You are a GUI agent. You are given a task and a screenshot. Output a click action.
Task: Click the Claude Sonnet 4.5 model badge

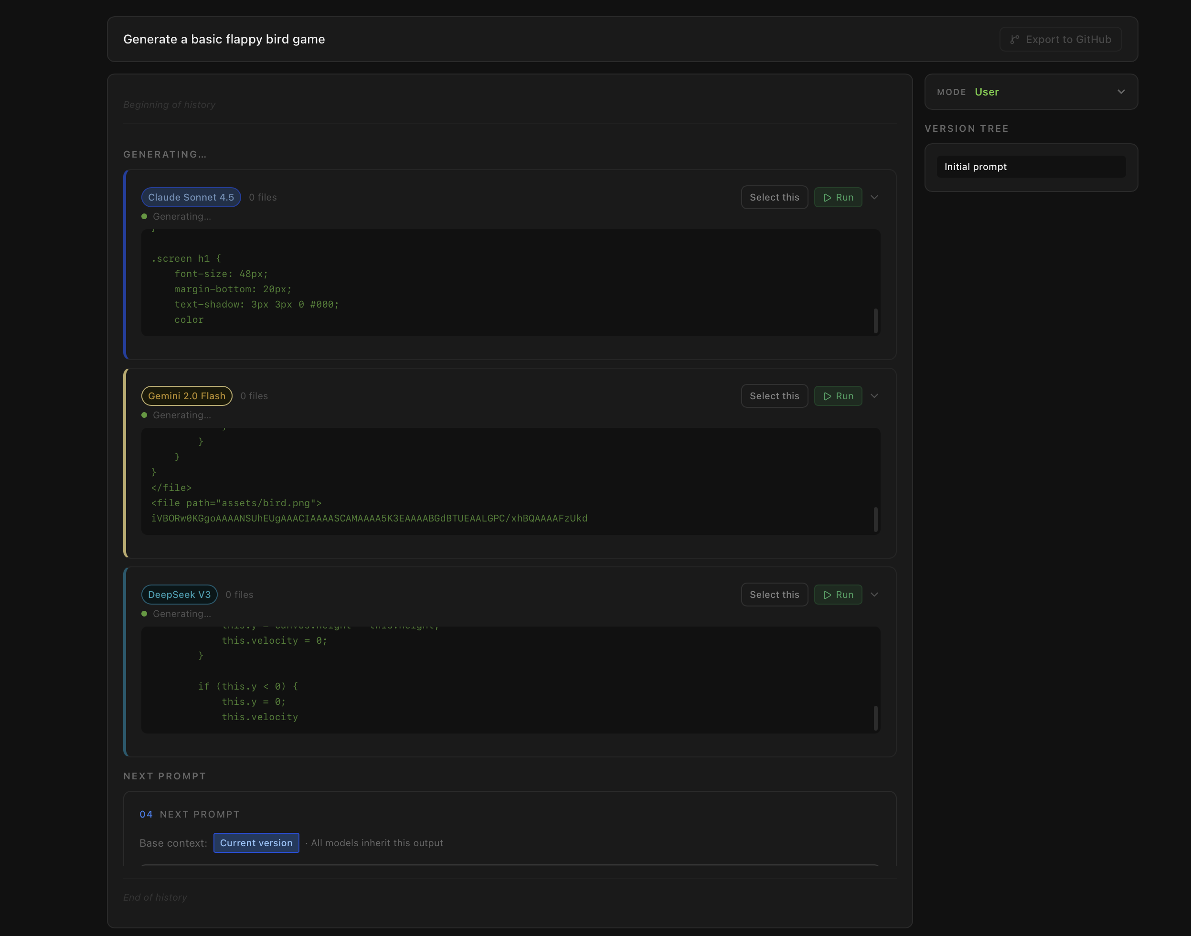tap(191, 197)
